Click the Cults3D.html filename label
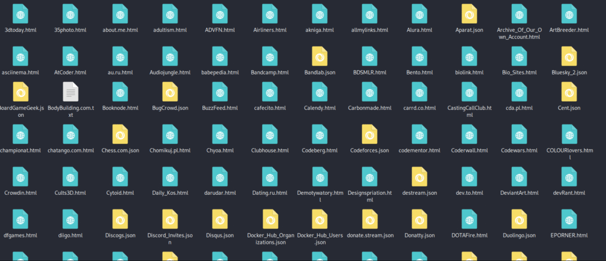 (70, 193)
